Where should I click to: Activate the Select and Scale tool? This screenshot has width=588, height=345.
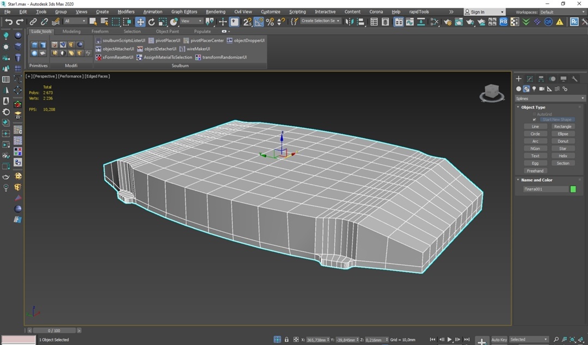click(163, 22)
